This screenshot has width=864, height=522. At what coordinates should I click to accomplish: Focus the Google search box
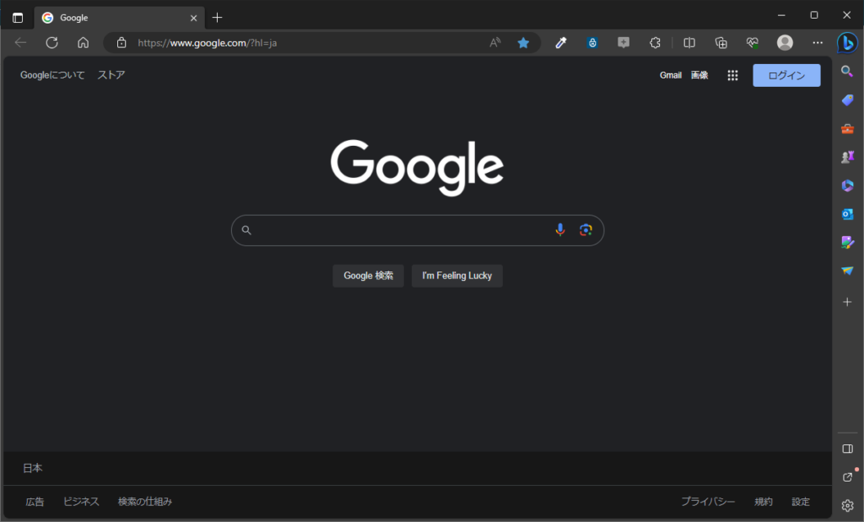417,230
